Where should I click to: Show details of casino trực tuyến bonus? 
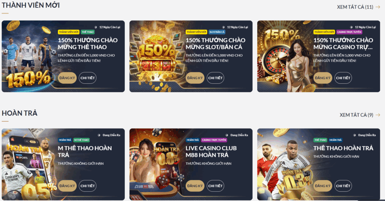[343, 78]
